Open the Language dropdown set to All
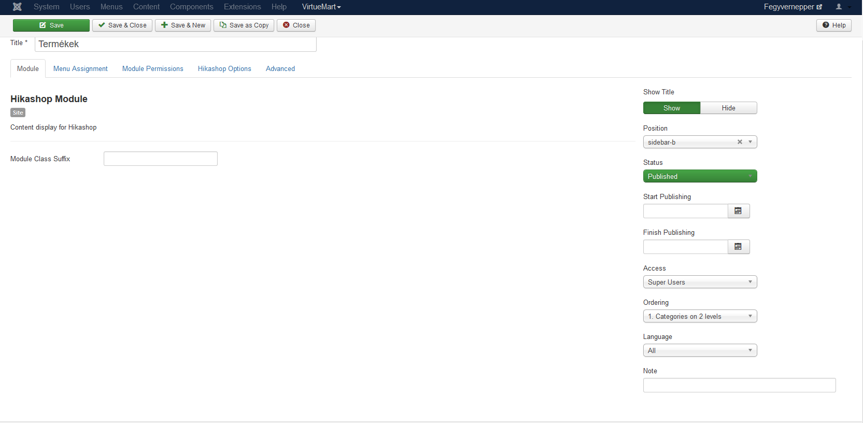 pyautogui.click(x=700, y=350)
